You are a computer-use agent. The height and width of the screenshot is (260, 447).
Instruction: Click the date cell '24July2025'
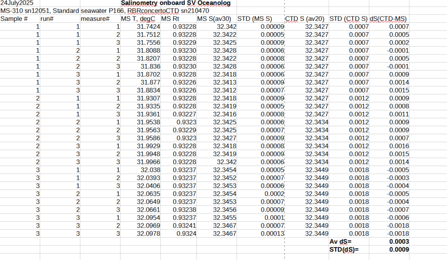point(17,3)
